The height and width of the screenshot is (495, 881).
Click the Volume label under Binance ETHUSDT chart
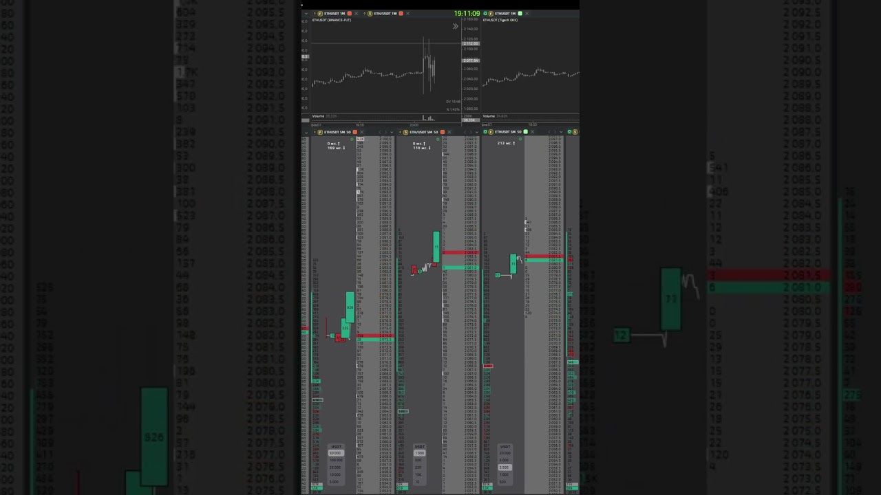(x=318, y=116)
